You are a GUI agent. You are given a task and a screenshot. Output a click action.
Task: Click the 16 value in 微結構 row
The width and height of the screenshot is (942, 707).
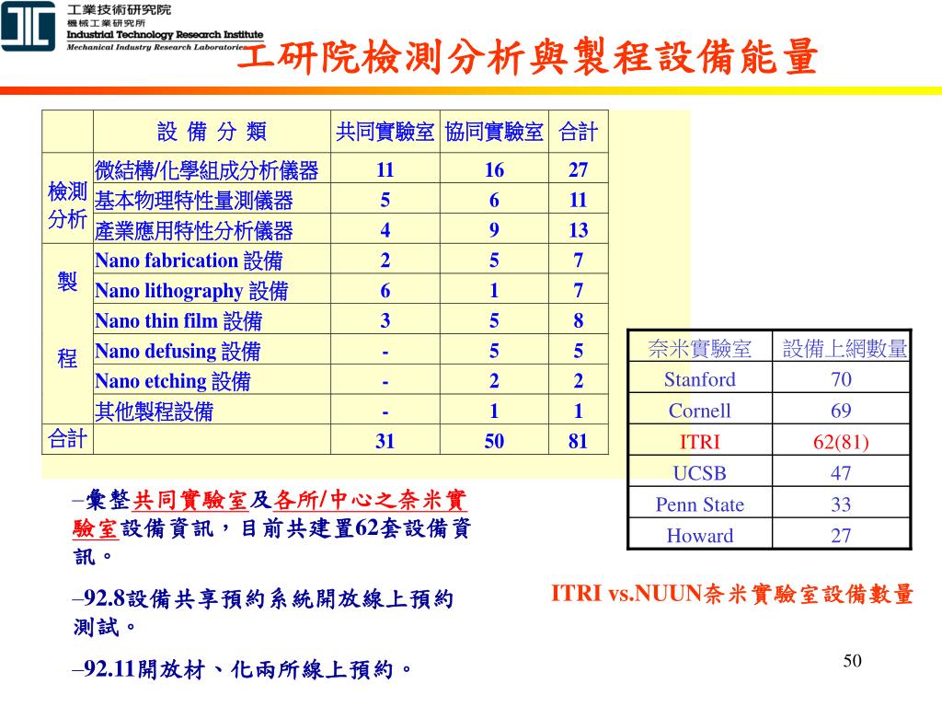coord(494,169)
